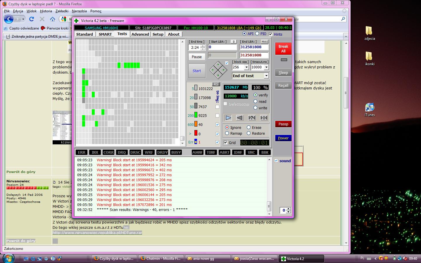Open the Firefox history dropdown arrow
This screenshot has width=421, height=263.
(23, 19)
